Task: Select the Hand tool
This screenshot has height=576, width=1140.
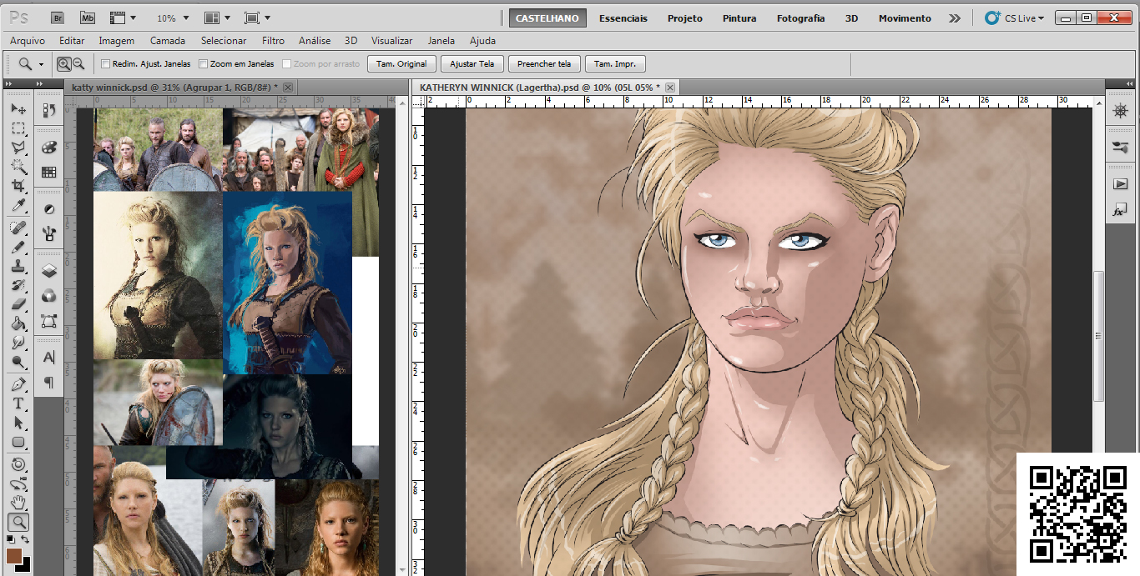Action: (18, 503)
